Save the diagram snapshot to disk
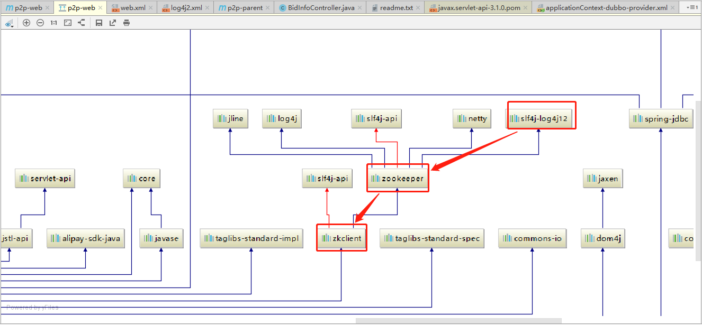The image size is (702, 325). pyautogui.click(x=98, y=23)
